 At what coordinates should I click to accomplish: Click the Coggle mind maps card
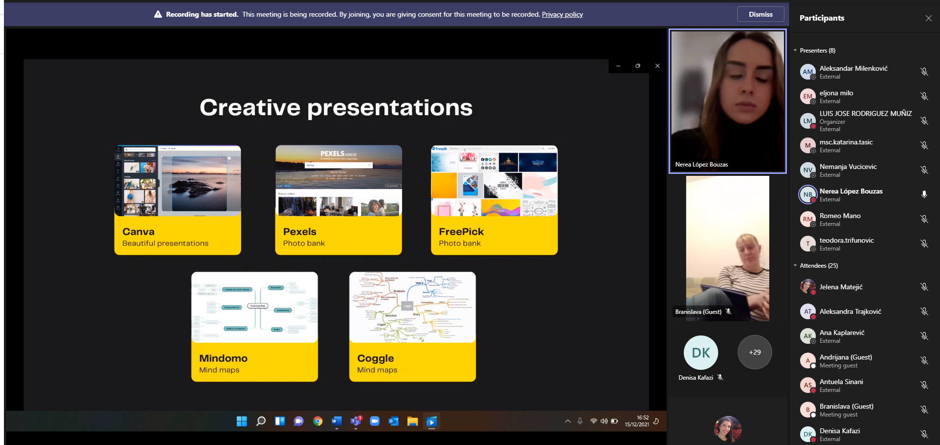[412, 327]
